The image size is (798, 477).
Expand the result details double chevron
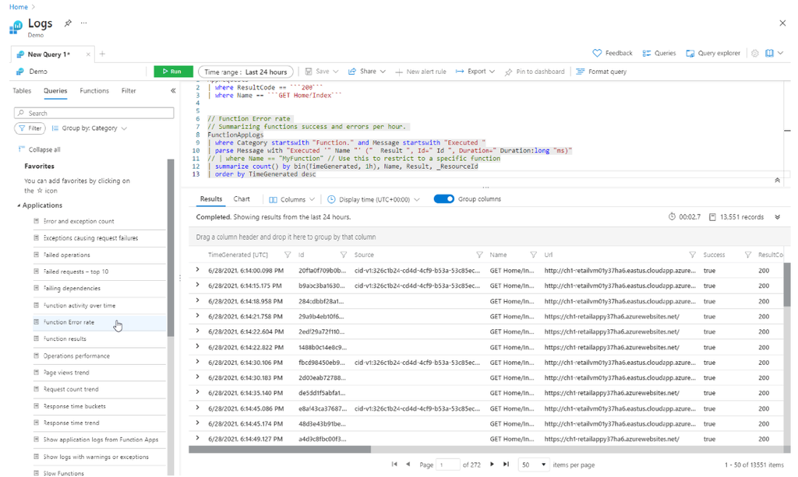pyautogui.click(x=778, y=217)
